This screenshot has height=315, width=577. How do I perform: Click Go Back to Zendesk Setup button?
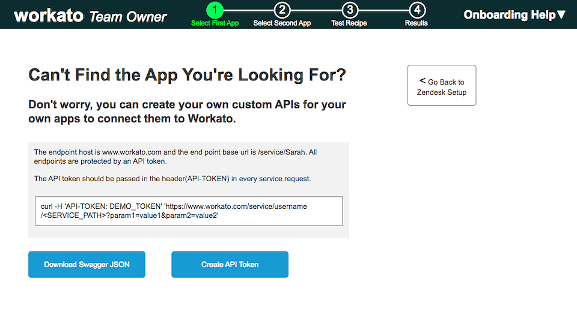tap(442, 85)
